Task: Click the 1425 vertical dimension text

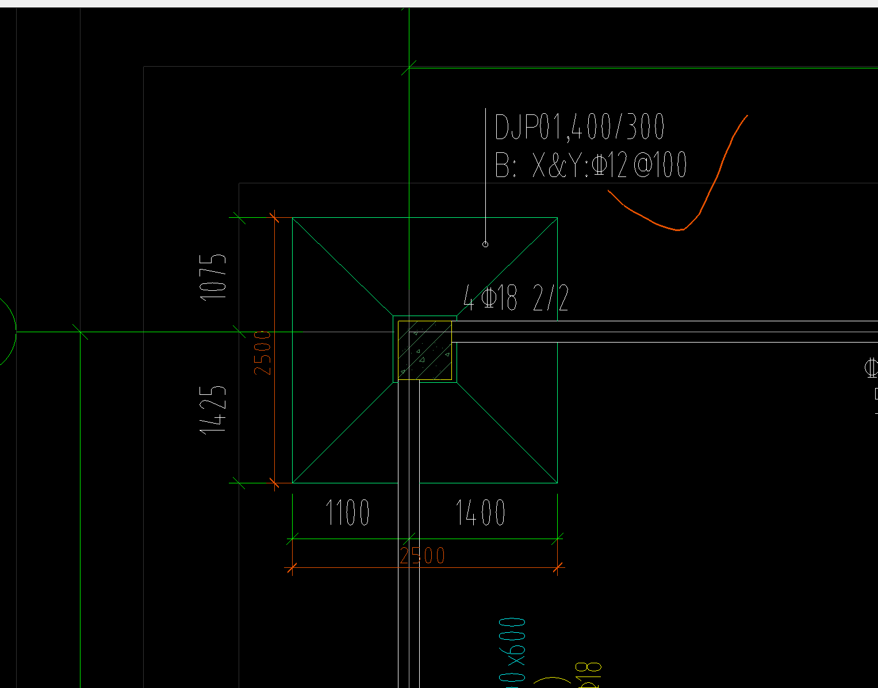Action: point(213,410)
